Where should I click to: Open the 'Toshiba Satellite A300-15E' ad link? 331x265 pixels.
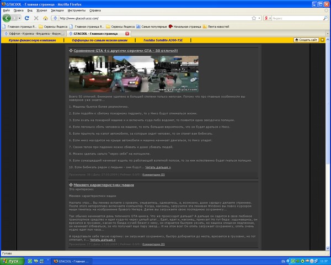point(163,40)
